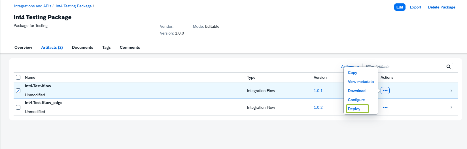Image resolution: width=467 pixels, height=149 pixels.
Task: Open version 1.0.2 link
Action: coord(318,107)
